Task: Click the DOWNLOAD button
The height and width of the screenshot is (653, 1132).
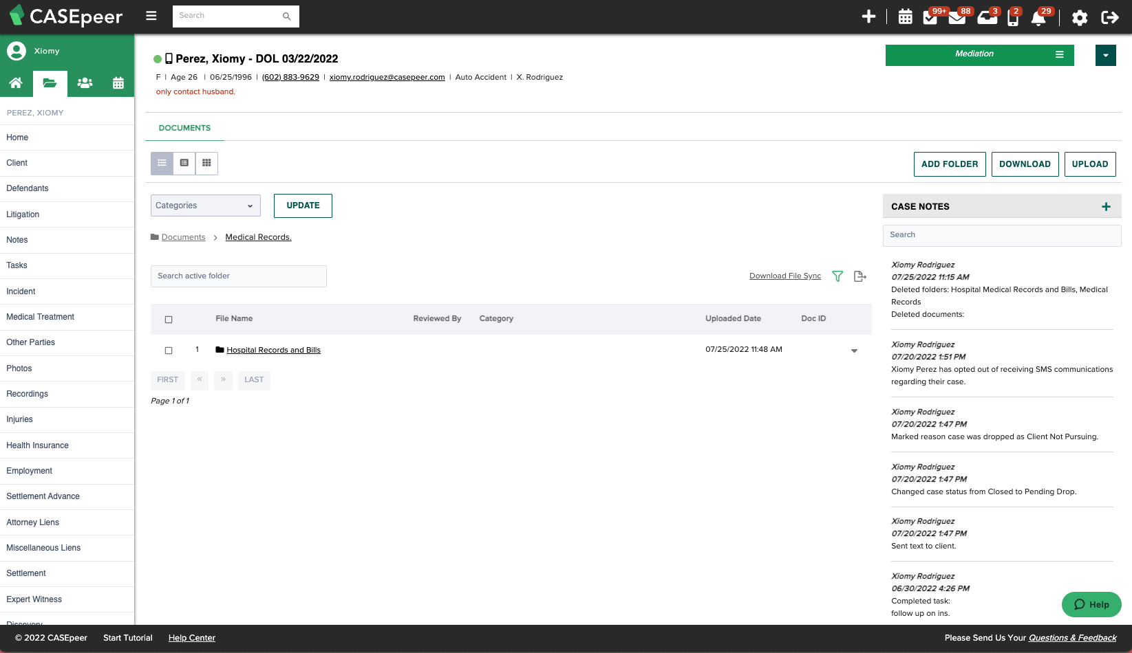Action: pos(1025,164)
